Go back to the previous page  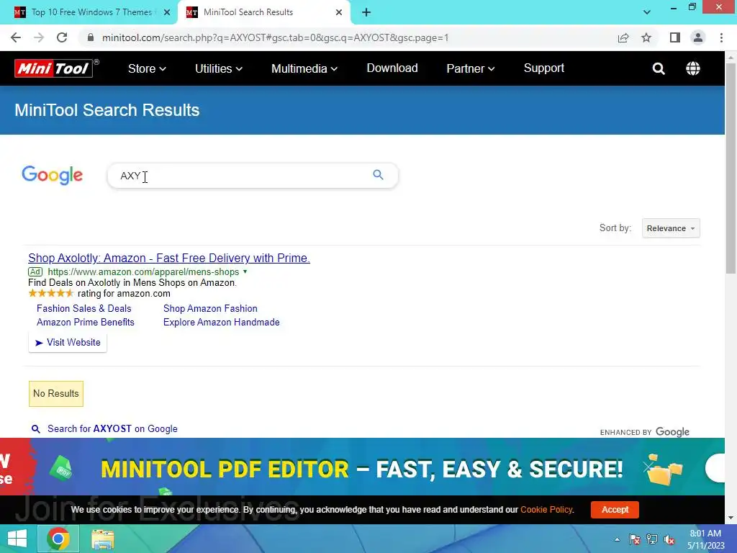[x=16, y=37]
